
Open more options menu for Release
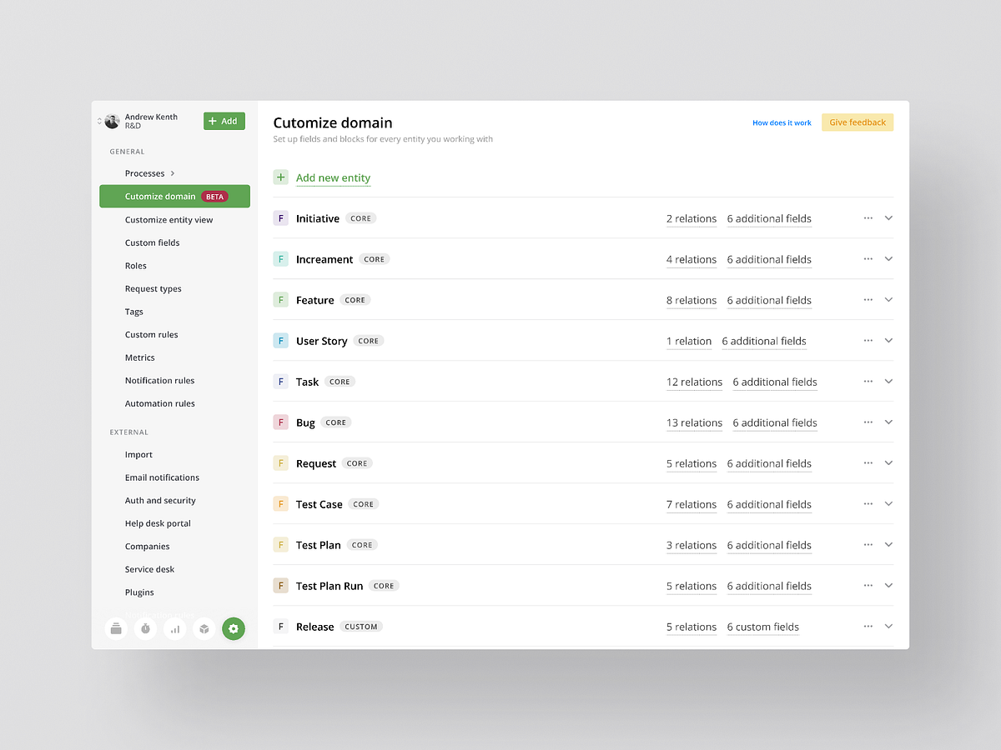pos(868,627)
